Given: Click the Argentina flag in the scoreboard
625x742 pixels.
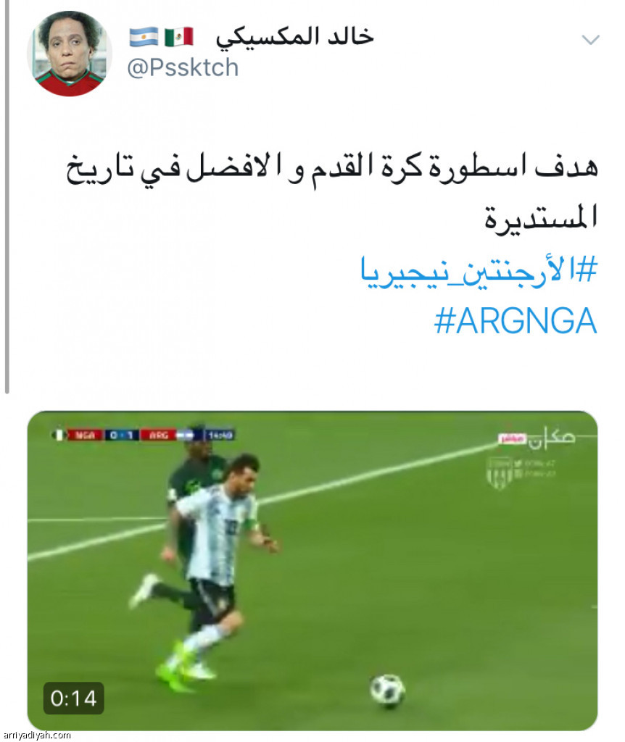Looking at the screenshot, I should 186,435.
